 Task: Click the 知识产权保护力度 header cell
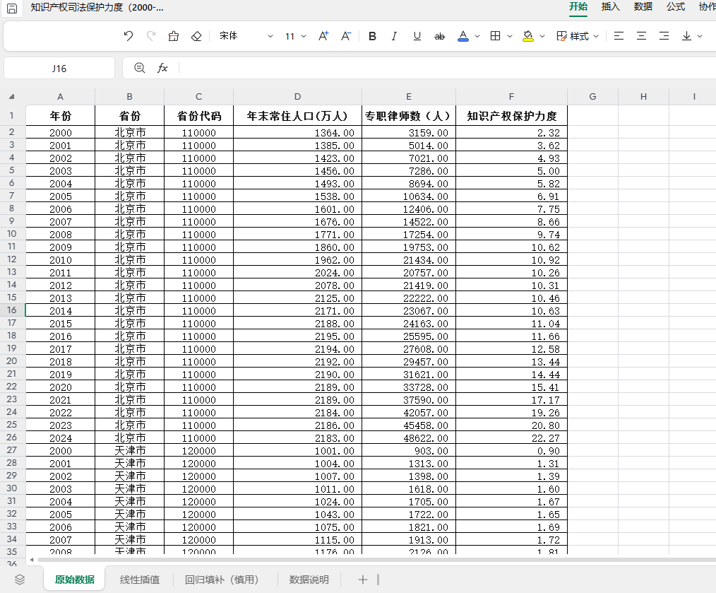pos(511,116)
